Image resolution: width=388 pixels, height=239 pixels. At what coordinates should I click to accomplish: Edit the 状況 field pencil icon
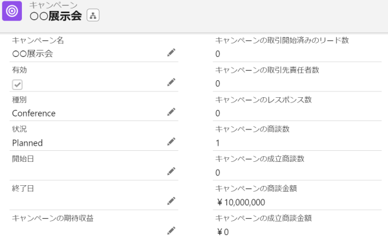point(171,142)
